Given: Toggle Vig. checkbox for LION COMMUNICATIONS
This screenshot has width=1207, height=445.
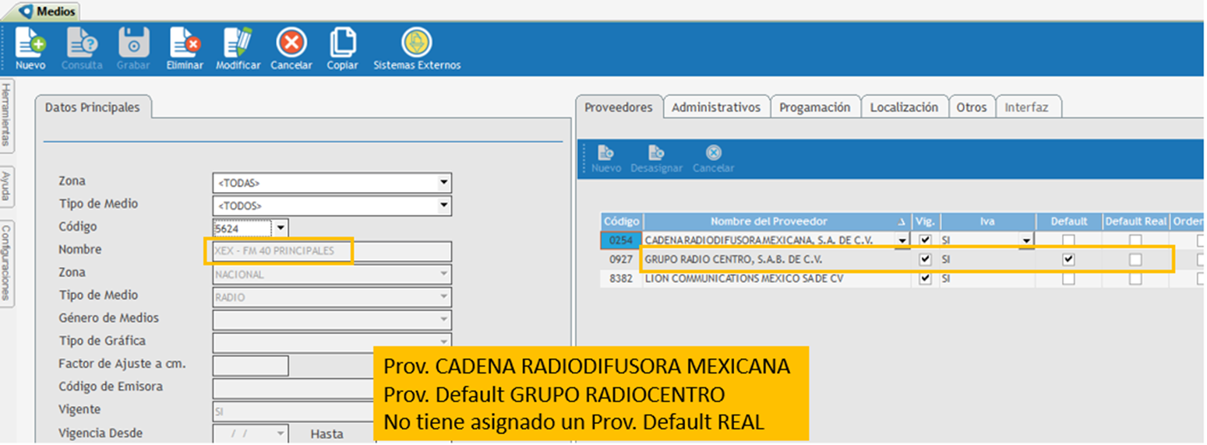Looking at the screenshot, I should click(925, 279).
